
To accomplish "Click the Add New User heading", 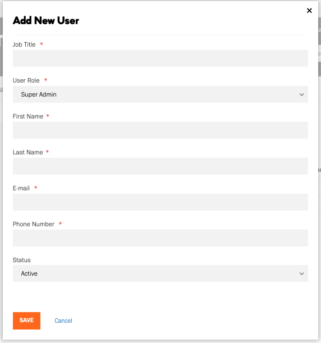I will (x=46, y=21).
